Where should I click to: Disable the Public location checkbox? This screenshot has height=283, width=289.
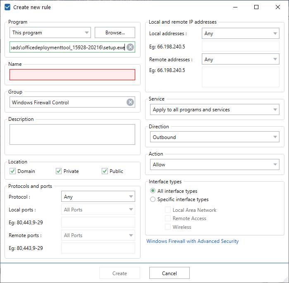click(105, 171)
